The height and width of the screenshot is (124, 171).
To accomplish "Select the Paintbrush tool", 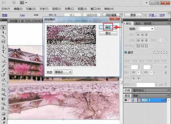I will [x=4, y=65].
